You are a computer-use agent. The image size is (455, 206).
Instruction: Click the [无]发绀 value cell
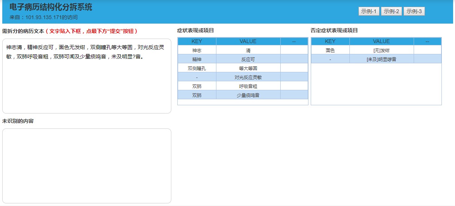381,50
